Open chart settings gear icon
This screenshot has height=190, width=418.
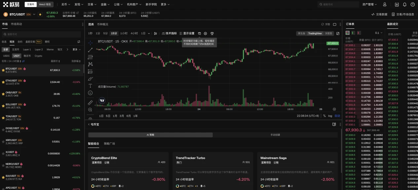click(205, 33)
